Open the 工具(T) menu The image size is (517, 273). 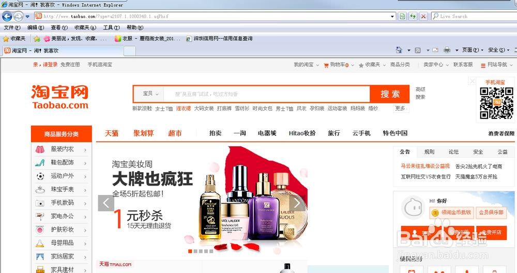pos(111,28)
